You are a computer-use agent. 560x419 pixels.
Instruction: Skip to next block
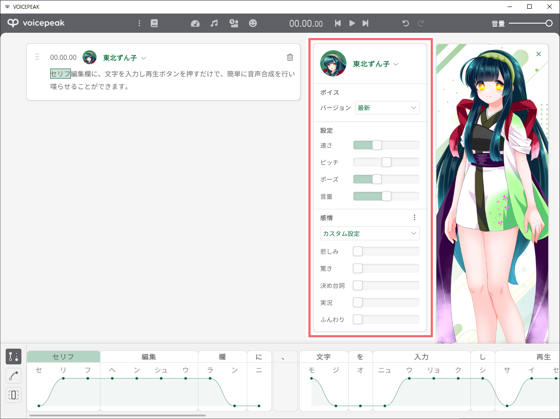pos(366,23)
